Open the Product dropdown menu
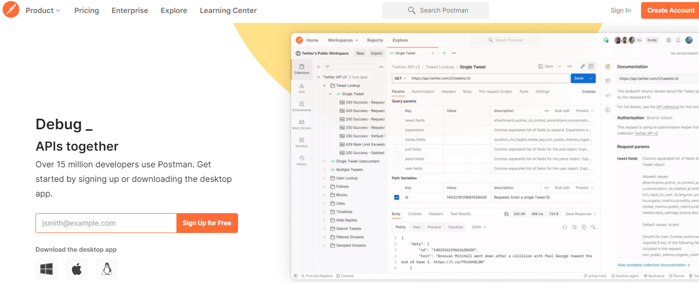Screen dimensions: 699x283 pyautogui.click(x=43, y=10)
